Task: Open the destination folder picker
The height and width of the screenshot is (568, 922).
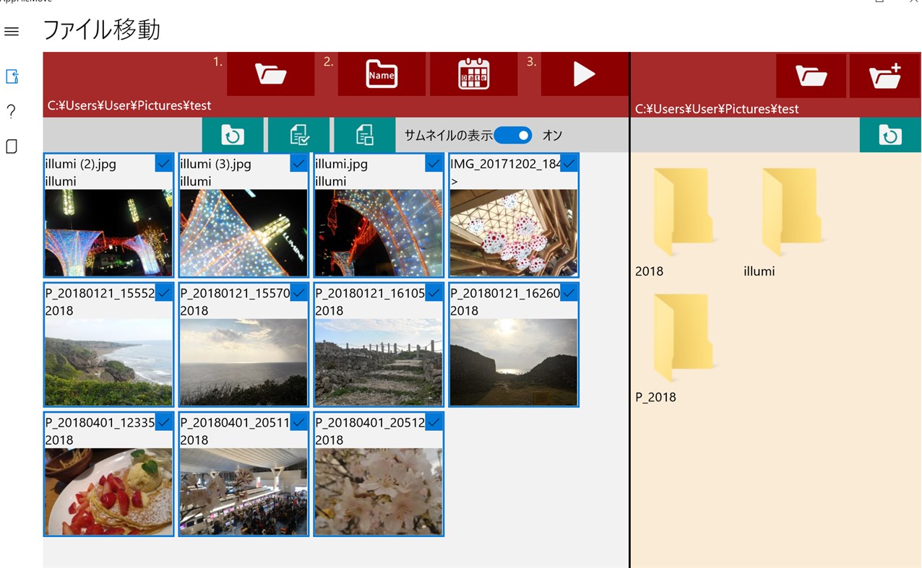Action: pos(811,75)
